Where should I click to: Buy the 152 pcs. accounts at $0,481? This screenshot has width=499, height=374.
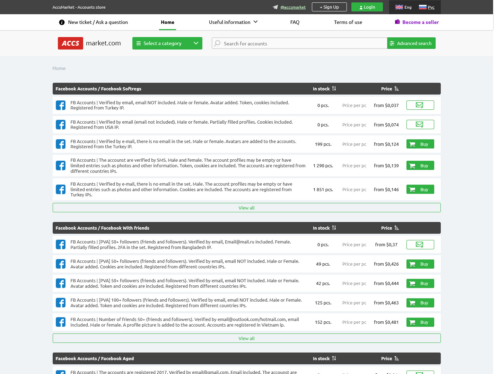(x=420, y=322)
